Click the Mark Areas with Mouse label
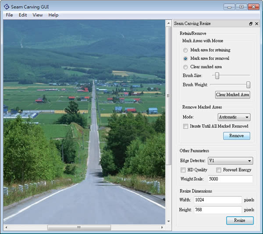The height and width of the screenshot is (234, 263). click(x=203, y=41)
